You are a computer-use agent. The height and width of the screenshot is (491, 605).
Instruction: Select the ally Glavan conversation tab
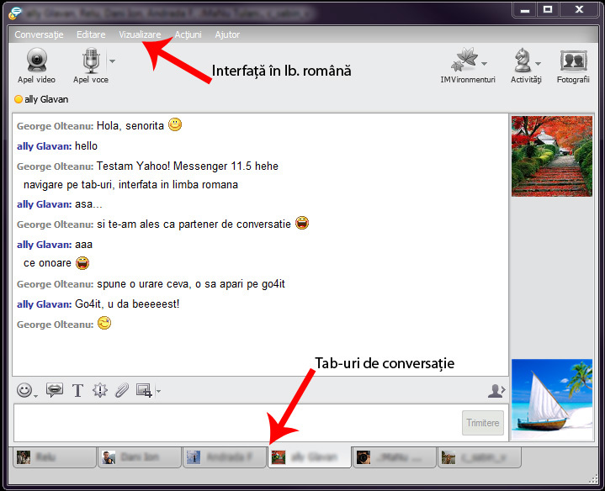pos(310,457)
